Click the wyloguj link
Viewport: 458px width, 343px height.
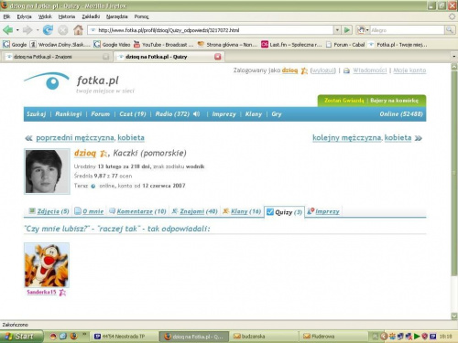[x=322, y=70]
